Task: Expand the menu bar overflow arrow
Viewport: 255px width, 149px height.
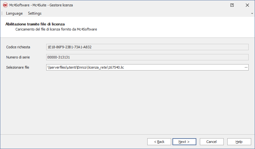Action: coord(252,14)
